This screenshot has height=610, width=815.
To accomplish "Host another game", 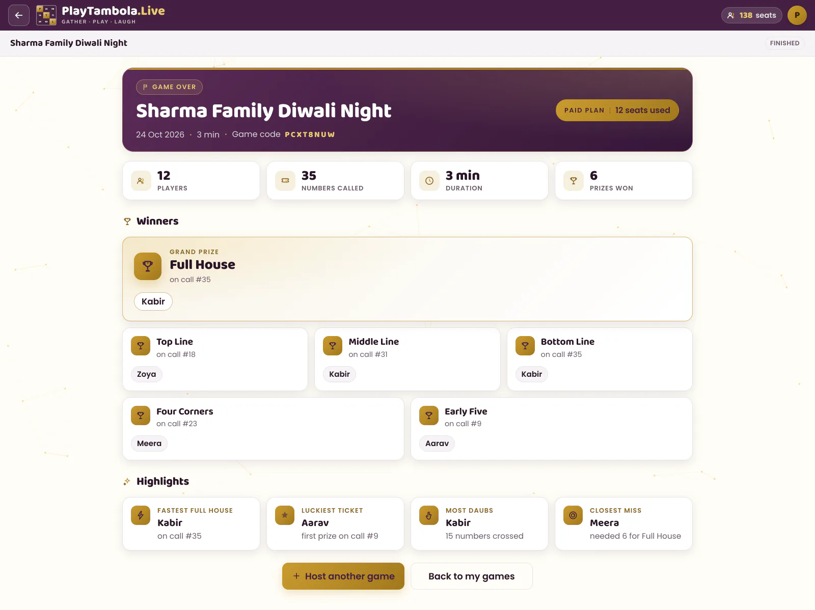I will pos(343,576).
